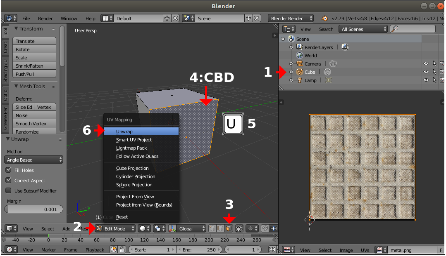This screenshot has height=256, width=446.
Task: Select face select mode icon
Action: click(229, 228)
